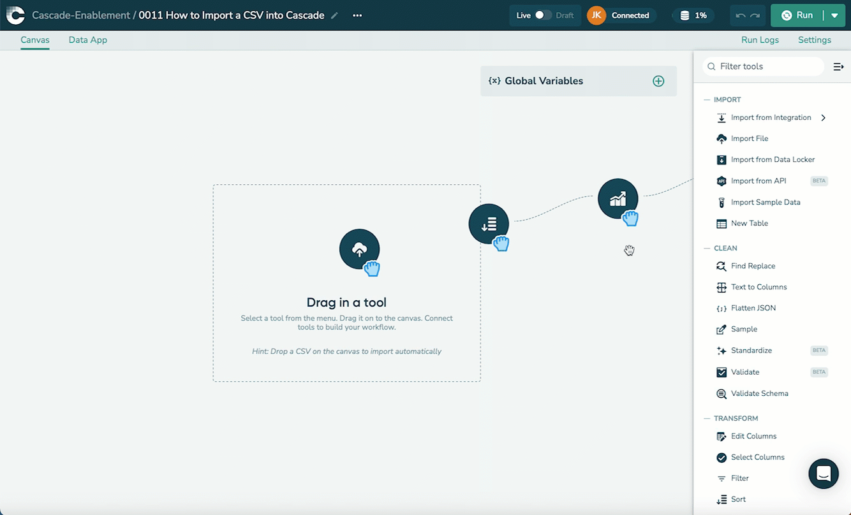The height and width of the screenshot is (515, 851).
Task: Expand Import from Integration submenu
Action: [824, 118]
